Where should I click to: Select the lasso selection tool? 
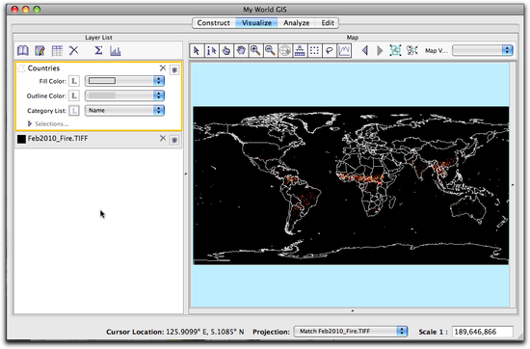330,51
